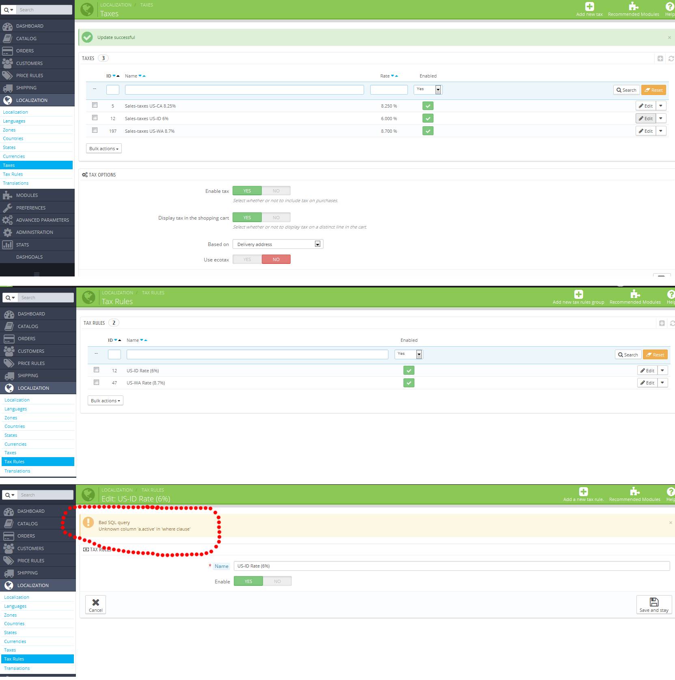Open Recommended Modules on Tax Rules list page

(x=635, y=297)
